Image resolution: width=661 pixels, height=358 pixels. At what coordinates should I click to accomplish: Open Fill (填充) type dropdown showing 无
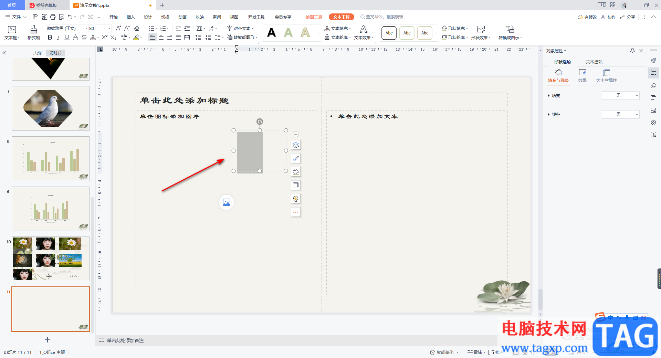[x=620, y=95]
